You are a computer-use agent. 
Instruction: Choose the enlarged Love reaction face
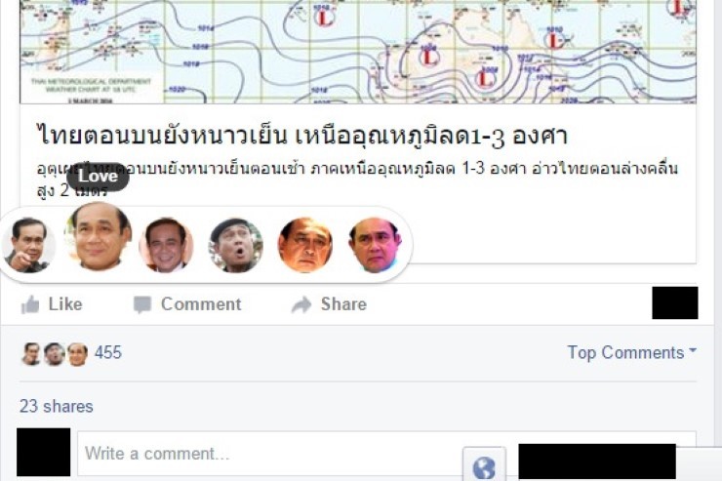pos(99,236)
